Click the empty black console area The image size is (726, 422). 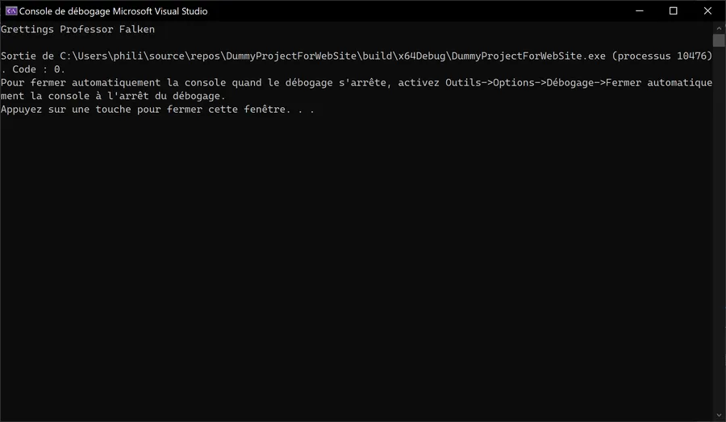point(357,263)
